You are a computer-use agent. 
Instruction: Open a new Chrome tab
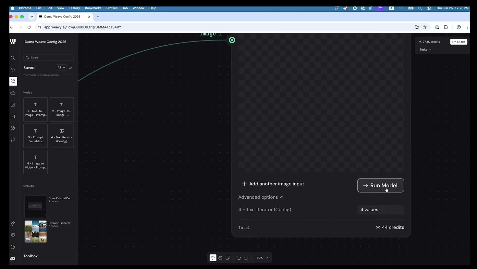tap(98, 17)
